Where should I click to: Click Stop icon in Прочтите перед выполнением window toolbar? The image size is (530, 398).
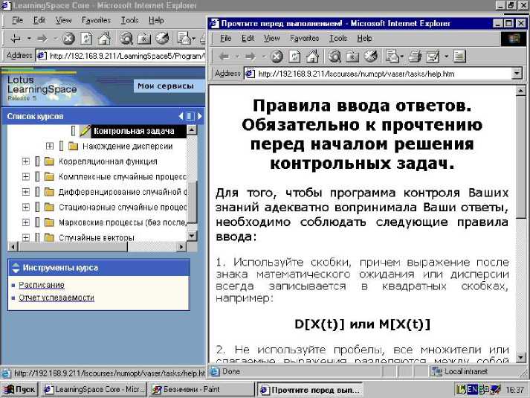pyautogui.click(x=277, y=57)
